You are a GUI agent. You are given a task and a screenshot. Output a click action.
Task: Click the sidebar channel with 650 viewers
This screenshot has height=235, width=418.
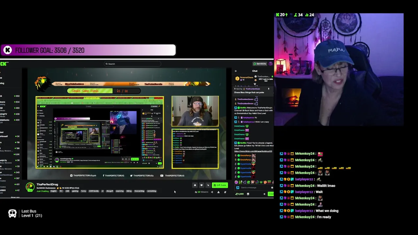pyautogui.click(x=10, y=96)
